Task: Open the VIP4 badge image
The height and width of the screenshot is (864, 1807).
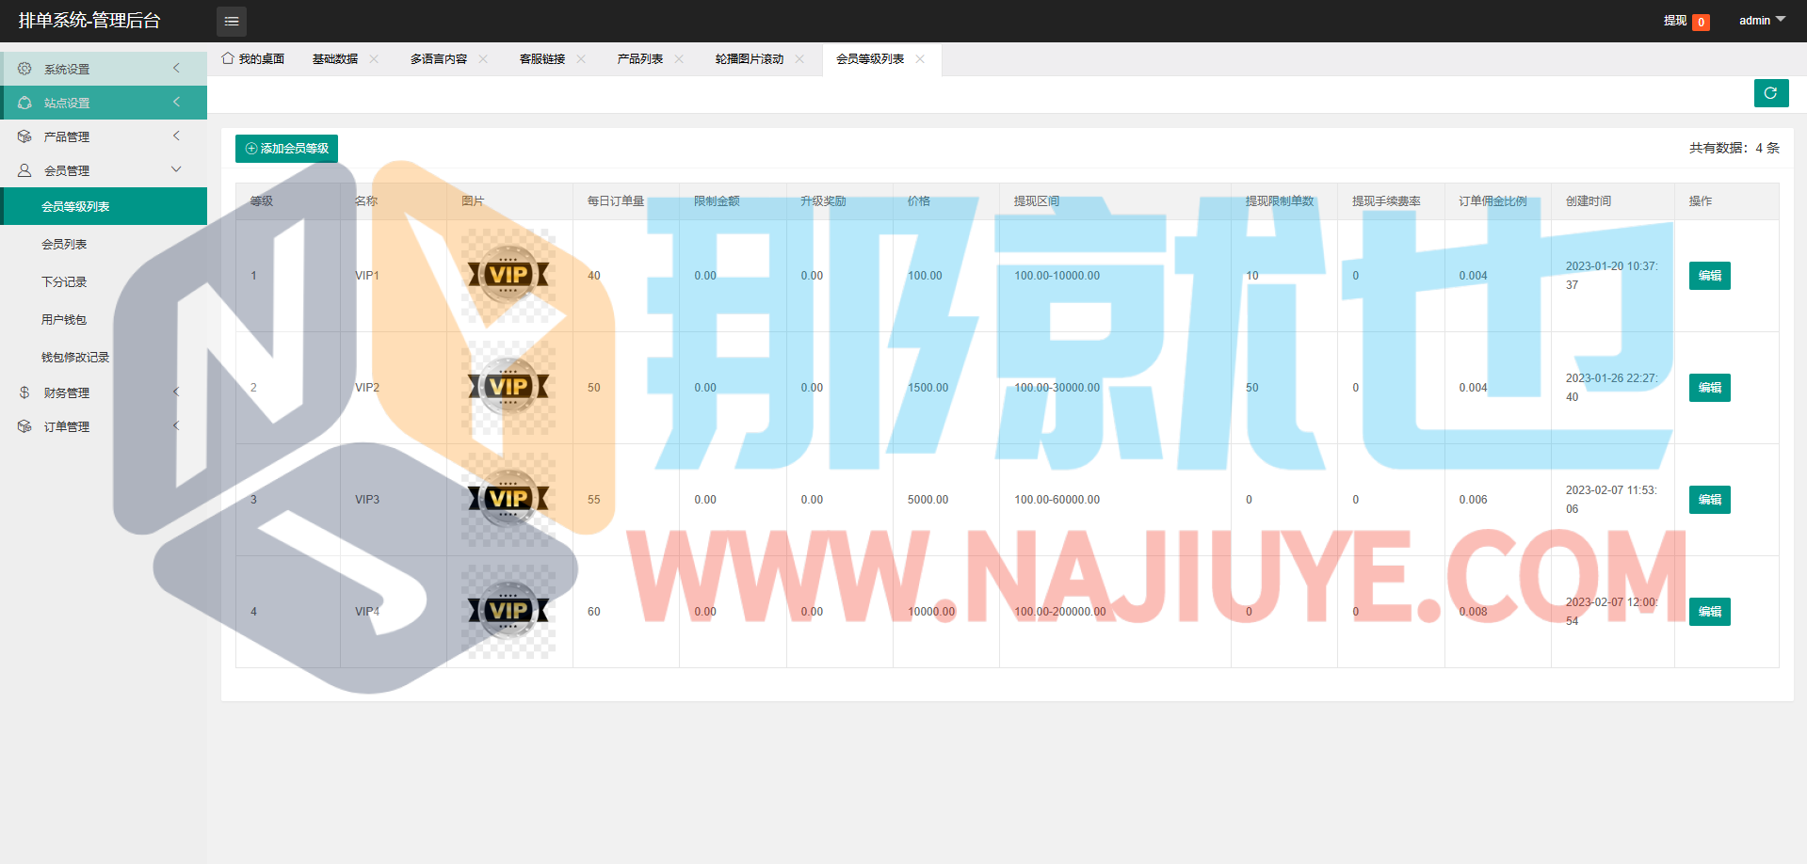Action: click(x=508, y=611)
